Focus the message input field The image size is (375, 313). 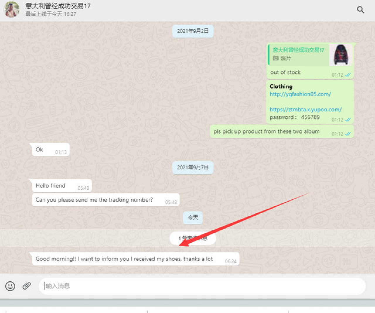202,286
